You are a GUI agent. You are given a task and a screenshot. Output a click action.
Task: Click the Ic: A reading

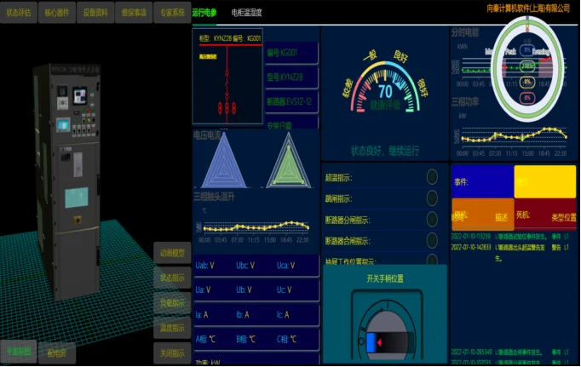283,315
